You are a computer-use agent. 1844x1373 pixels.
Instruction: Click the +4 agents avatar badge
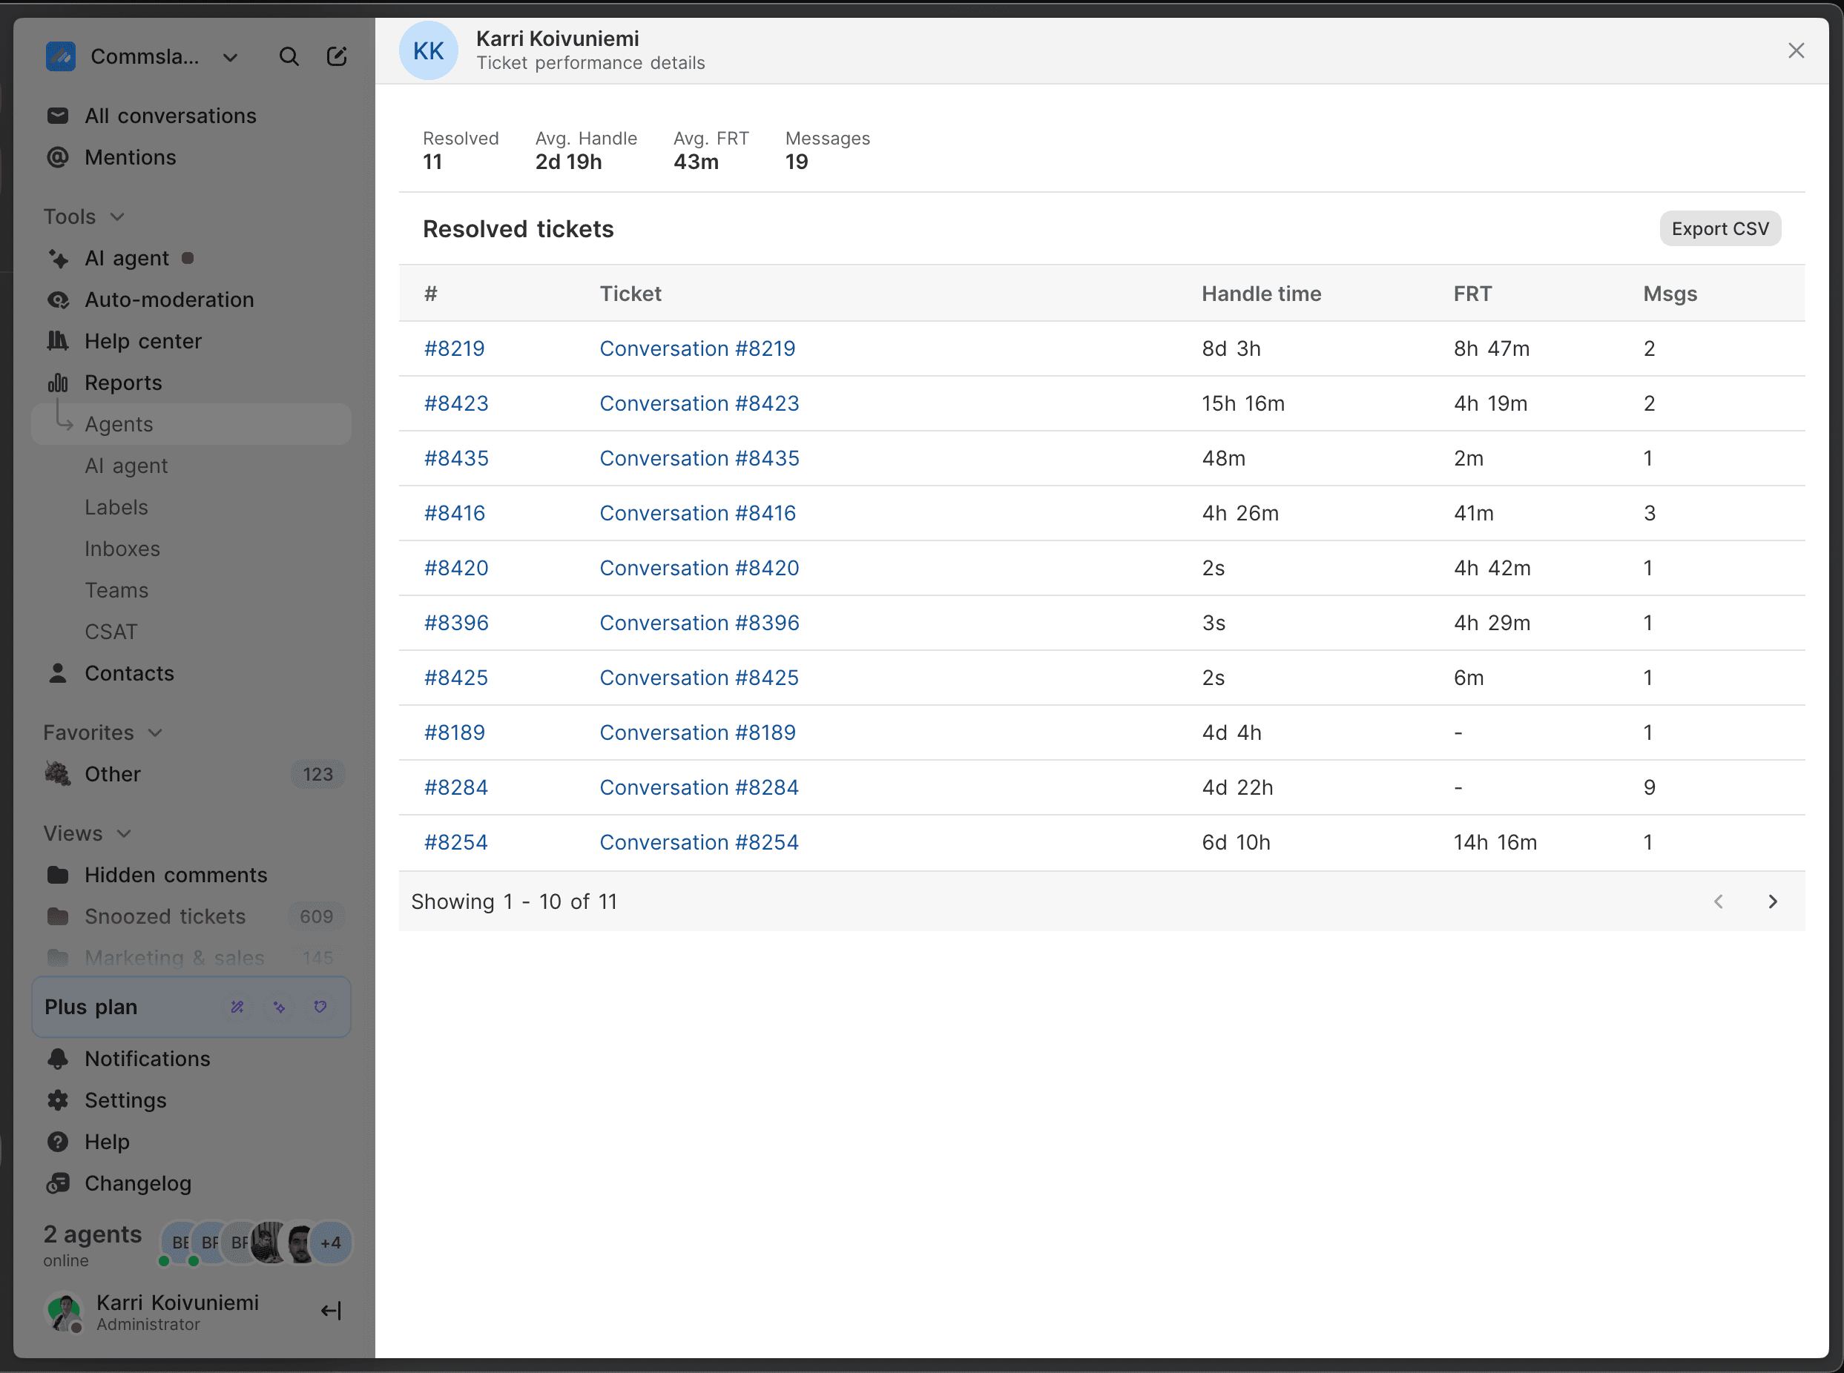pyautogui.click(x=331, y=1243)
